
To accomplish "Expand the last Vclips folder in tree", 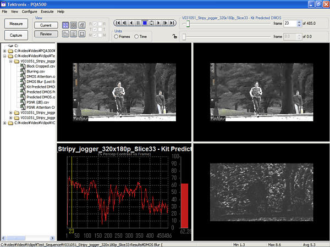I will [x=4, y=122].
